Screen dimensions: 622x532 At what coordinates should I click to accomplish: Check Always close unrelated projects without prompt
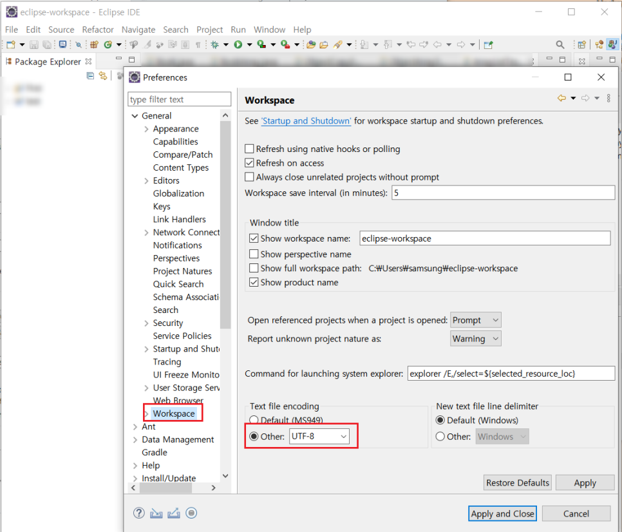coord(249,176)
